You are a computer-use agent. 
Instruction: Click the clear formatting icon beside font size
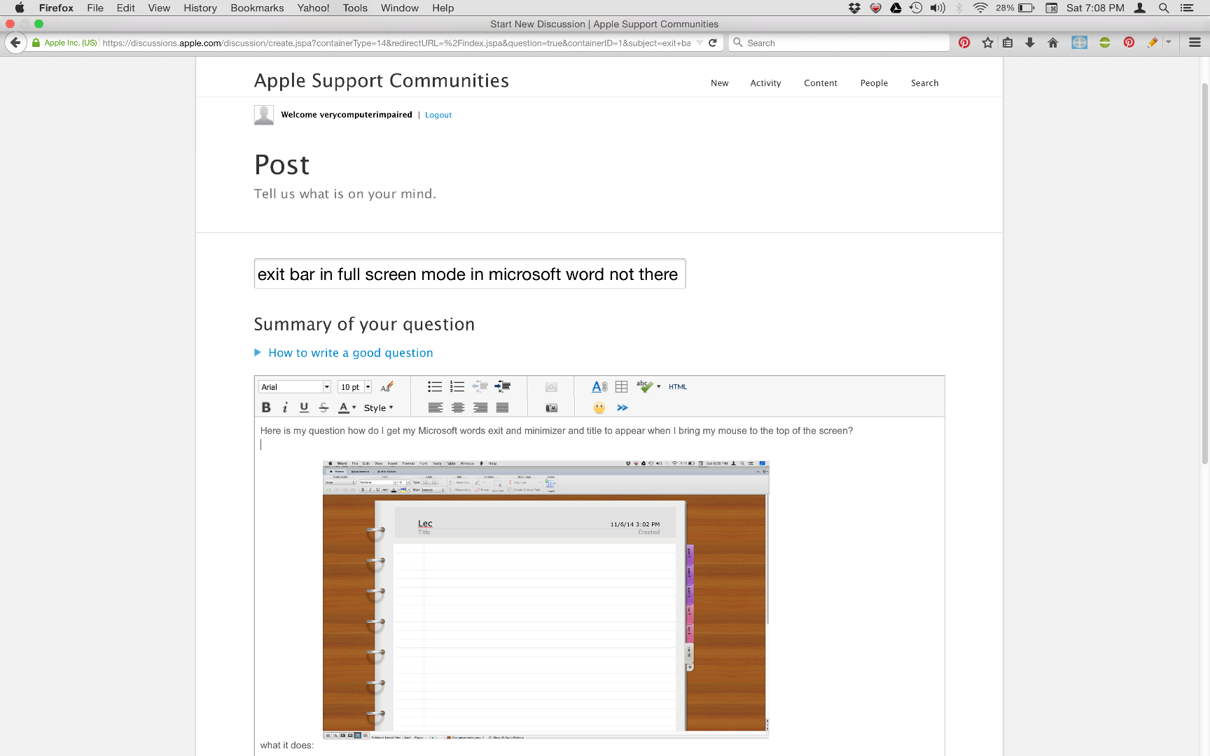[387, 386]
